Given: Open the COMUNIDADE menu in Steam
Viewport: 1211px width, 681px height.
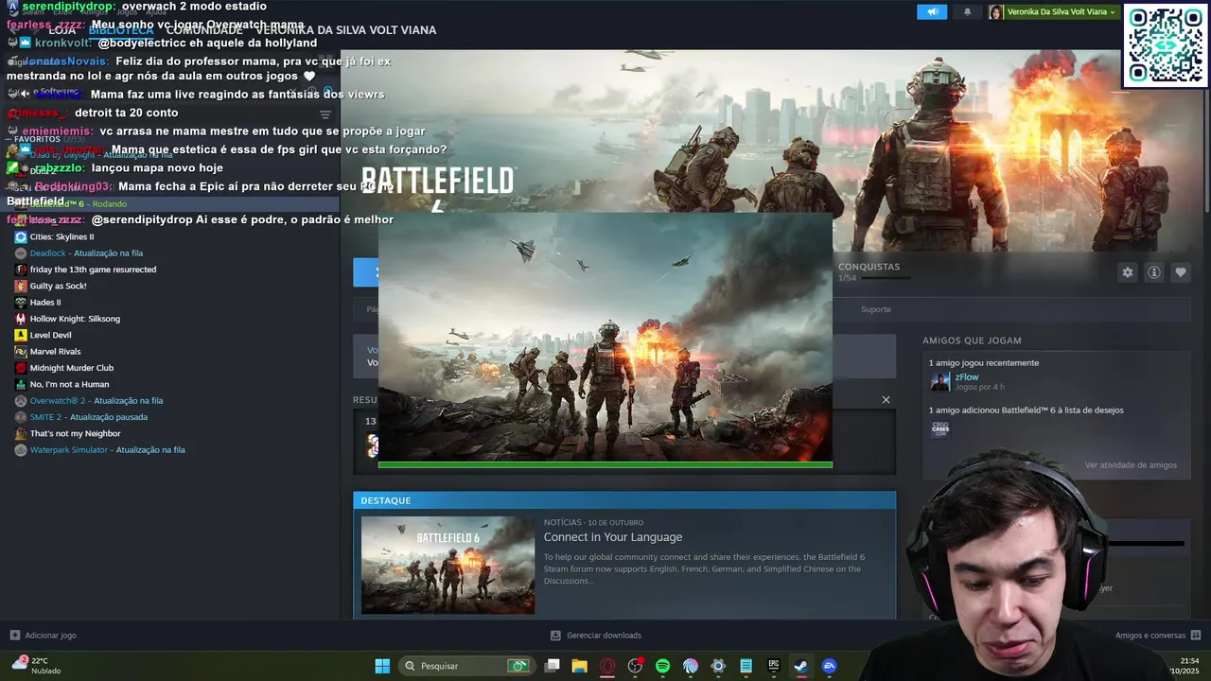Looking at the screenshot, I should pyautogui.click(x=204, y=30).
